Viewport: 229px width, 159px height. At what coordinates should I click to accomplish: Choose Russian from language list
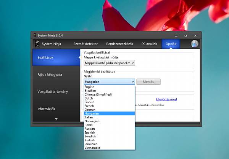pos(110,129)
